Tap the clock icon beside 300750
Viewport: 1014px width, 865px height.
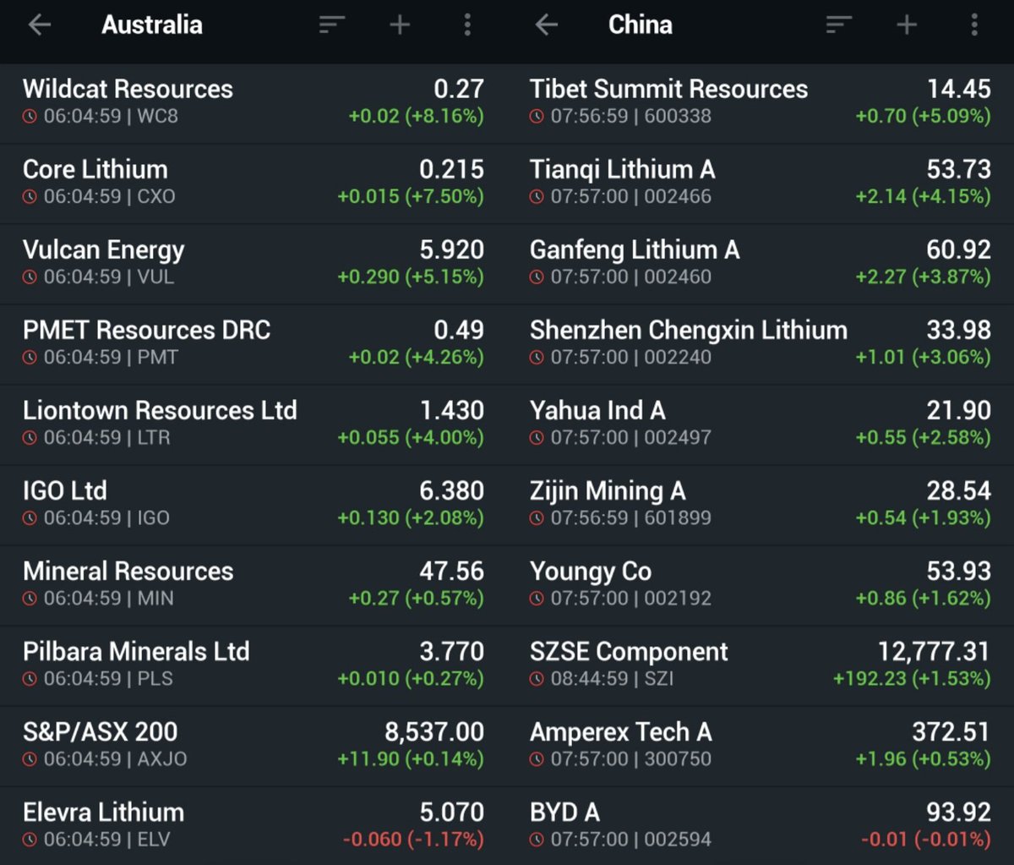(x=537, y=759)
